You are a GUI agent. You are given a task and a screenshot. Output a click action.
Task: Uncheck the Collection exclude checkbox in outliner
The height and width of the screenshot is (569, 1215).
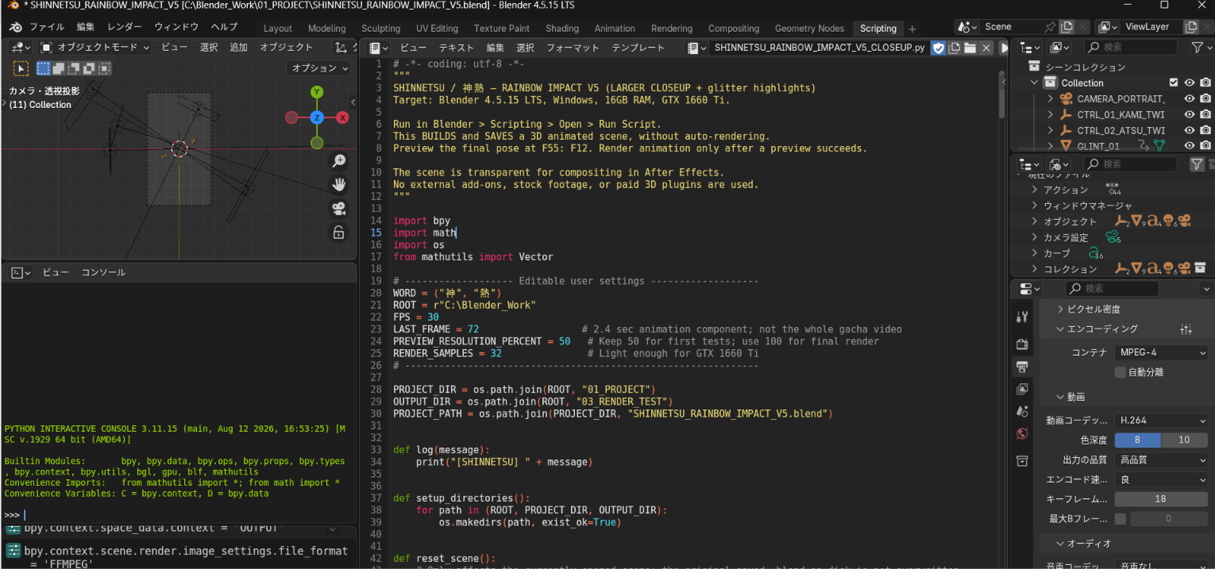(x=1174, y=83)
